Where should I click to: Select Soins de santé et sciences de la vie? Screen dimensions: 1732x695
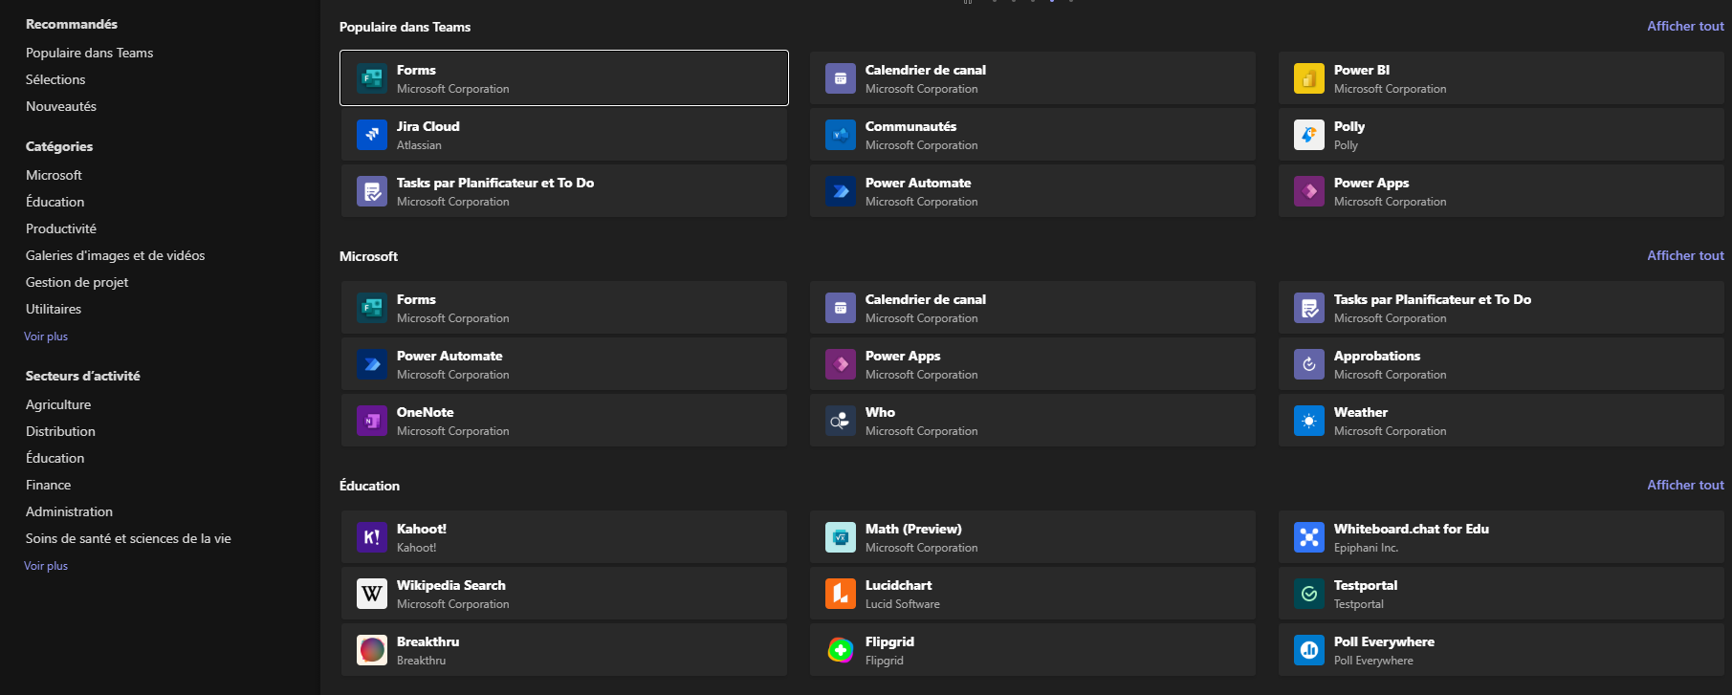point(128,538)
